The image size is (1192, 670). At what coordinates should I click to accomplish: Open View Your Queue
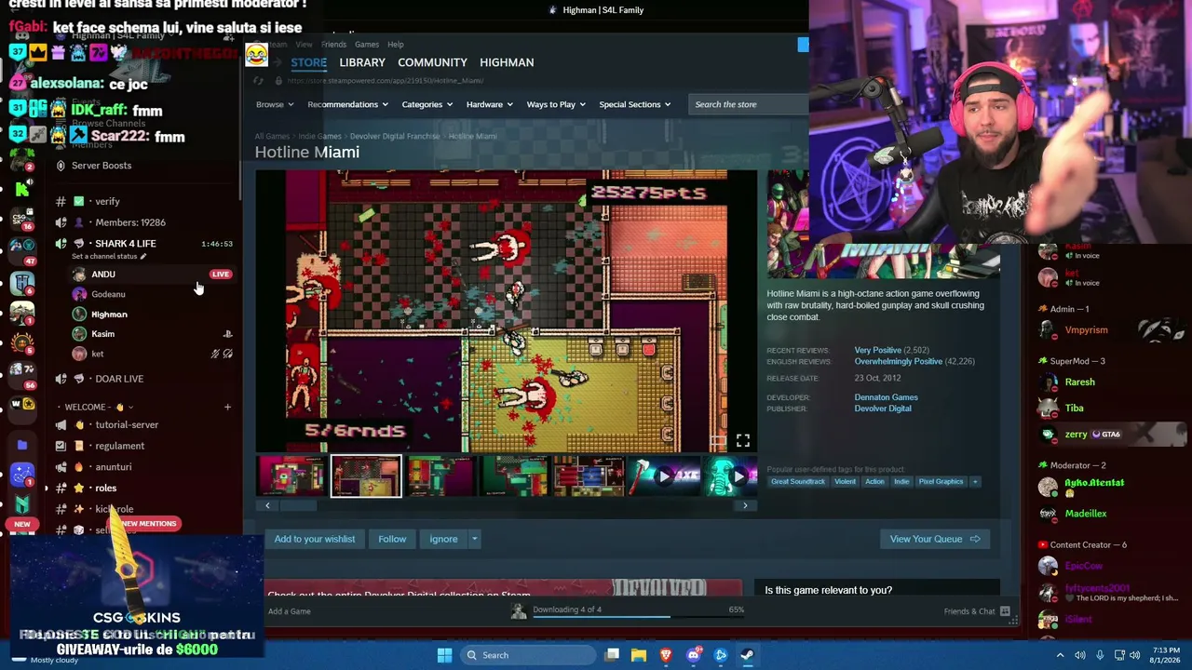coord(934,539)
